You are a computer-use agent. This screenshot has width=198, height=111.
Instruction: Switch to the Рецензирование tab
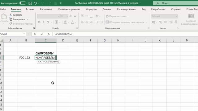click(x=126, y=9)
